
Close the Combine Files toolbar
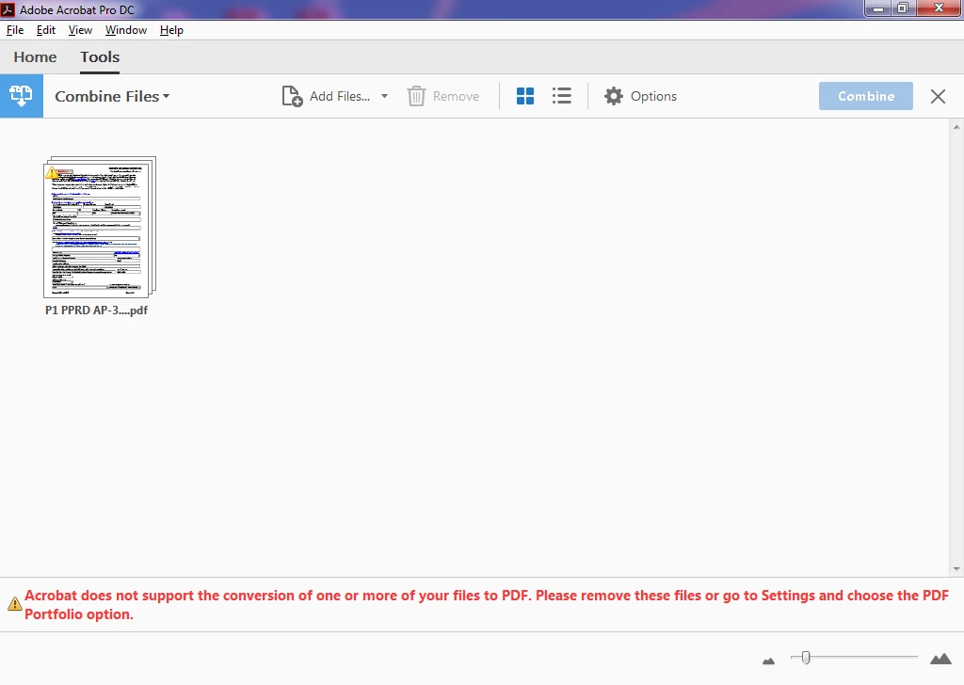tap(938, 97)
